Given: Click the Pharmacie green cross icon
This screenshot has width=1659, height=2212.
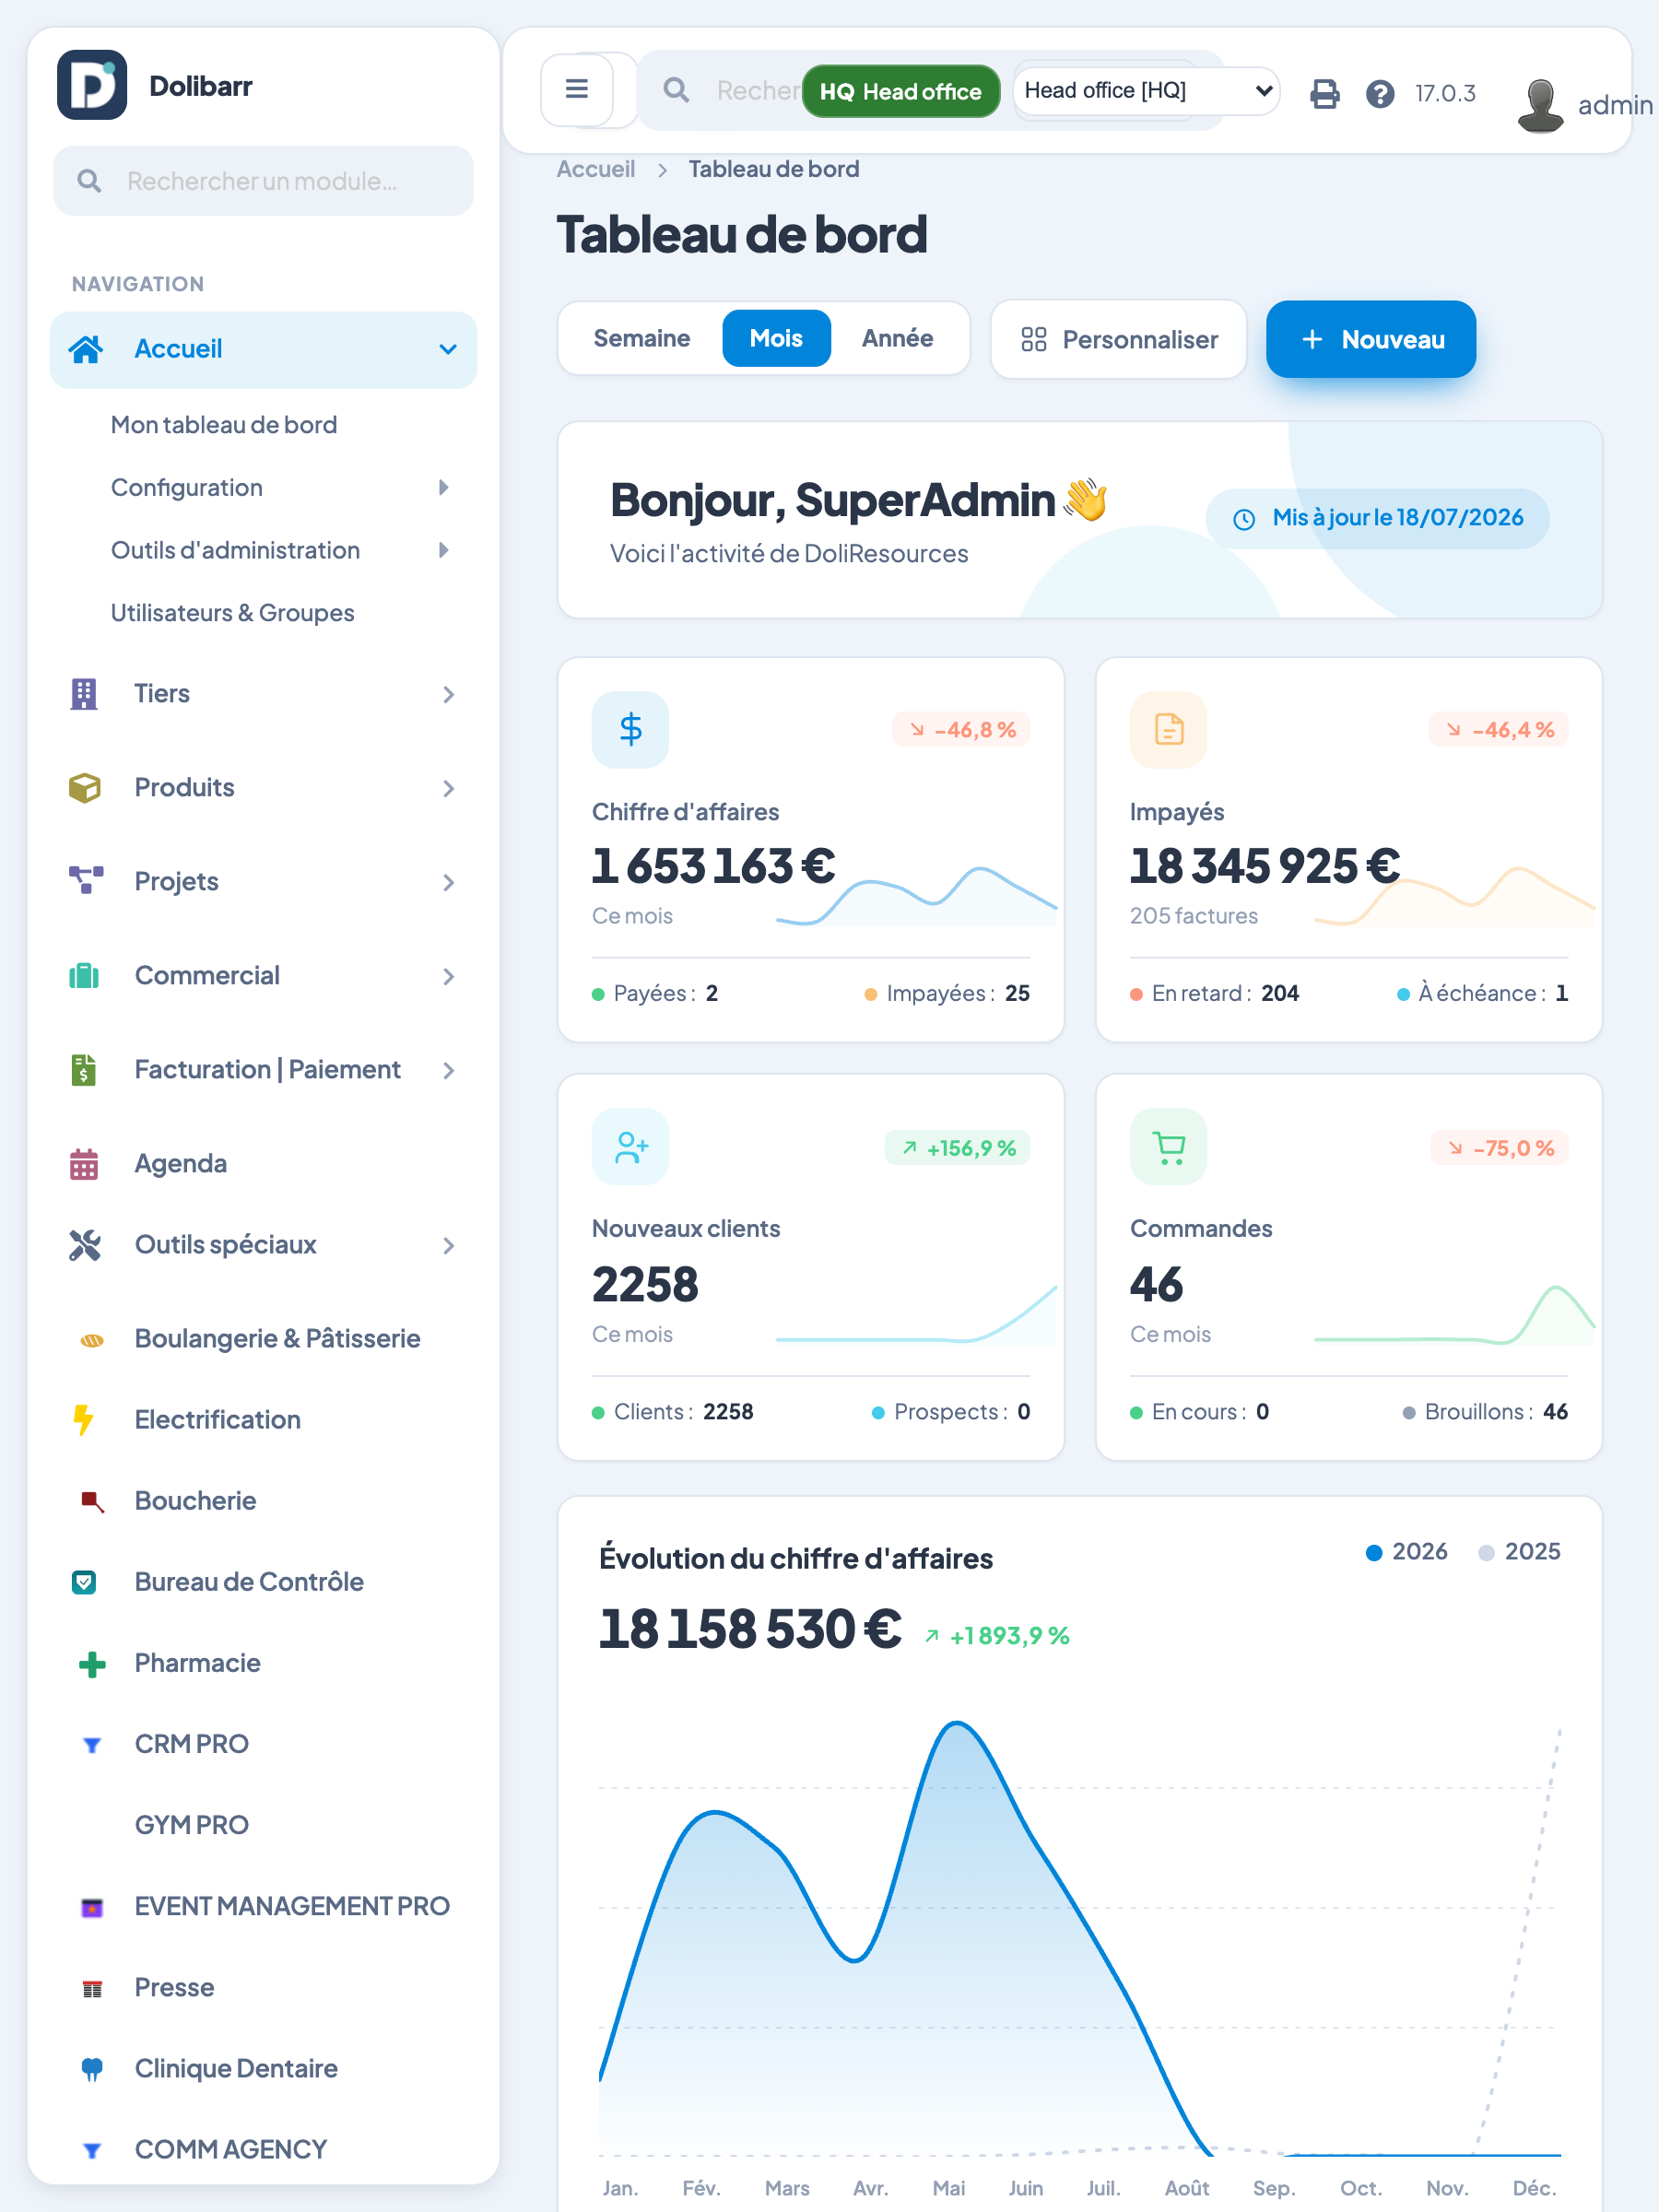Looking at the screenshot, I should pyautogui.click(x=92, y=1664).
